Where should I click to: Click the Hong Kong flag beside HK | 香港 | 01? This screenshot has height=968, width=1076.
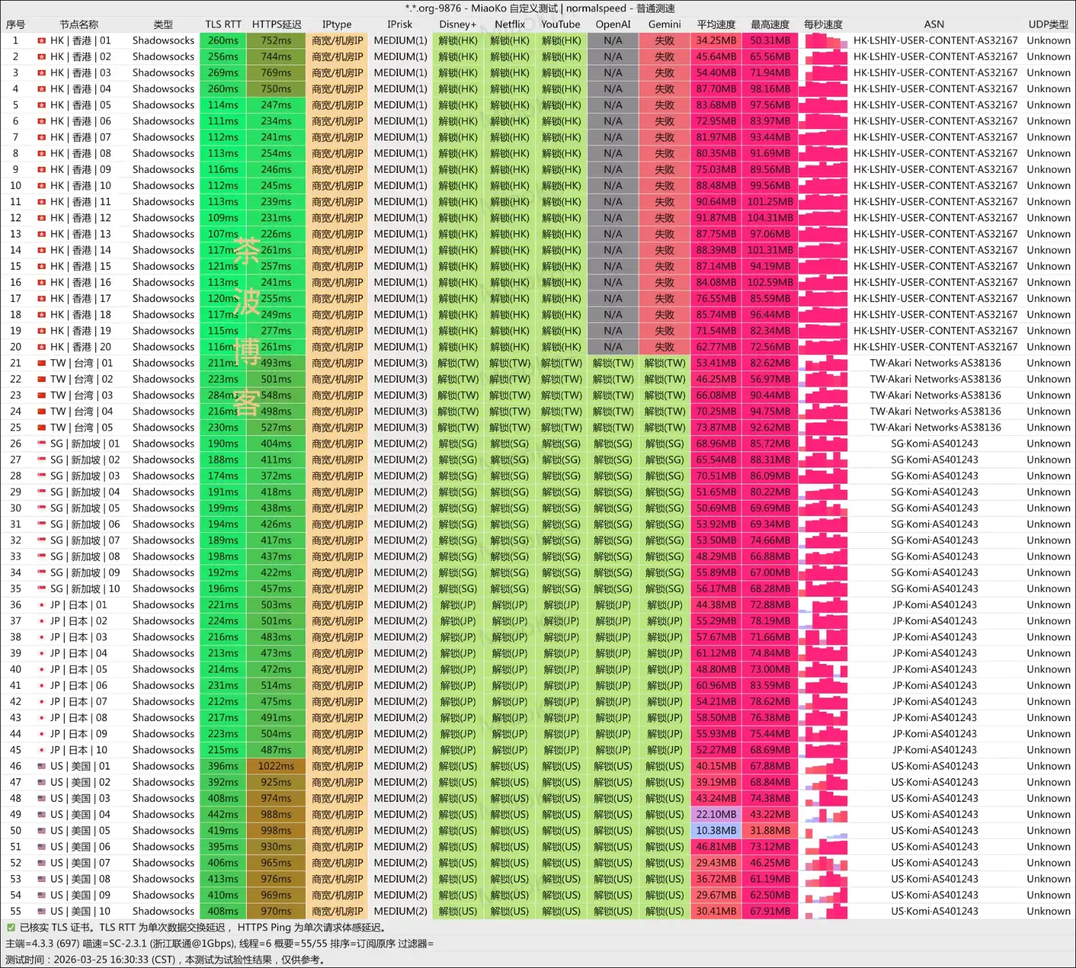[42, 40]
